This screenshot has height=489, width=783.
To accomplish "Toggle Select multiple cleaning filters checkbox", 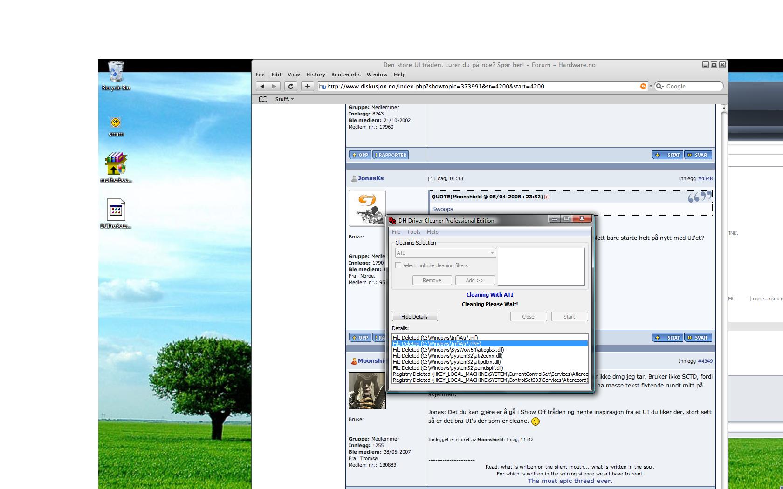I will click(x=398, y=265).
